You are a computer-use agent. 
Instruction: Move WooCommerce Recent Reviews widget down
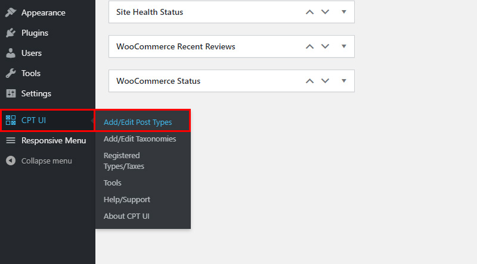coord(325,46)
